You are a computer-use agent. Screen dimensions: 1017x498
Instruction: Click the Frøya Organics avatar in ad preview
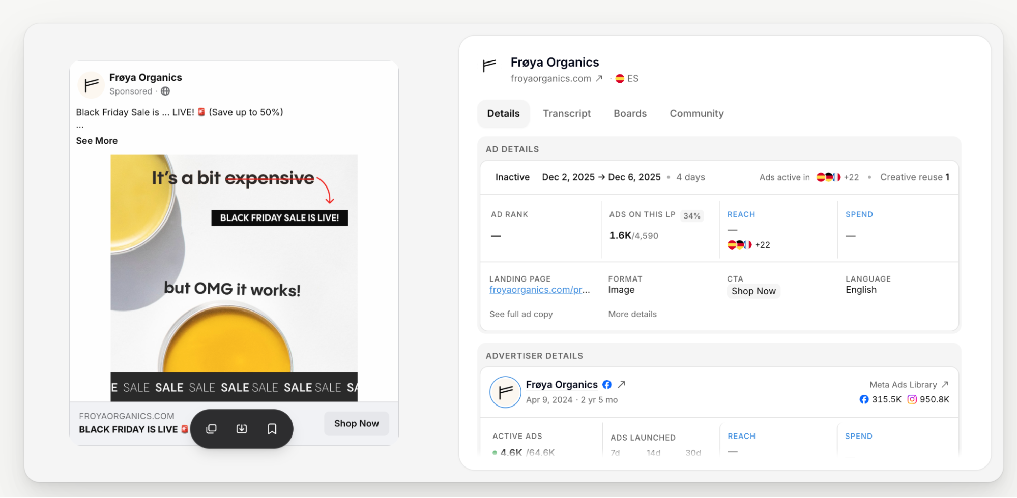(x=91, y=84)
